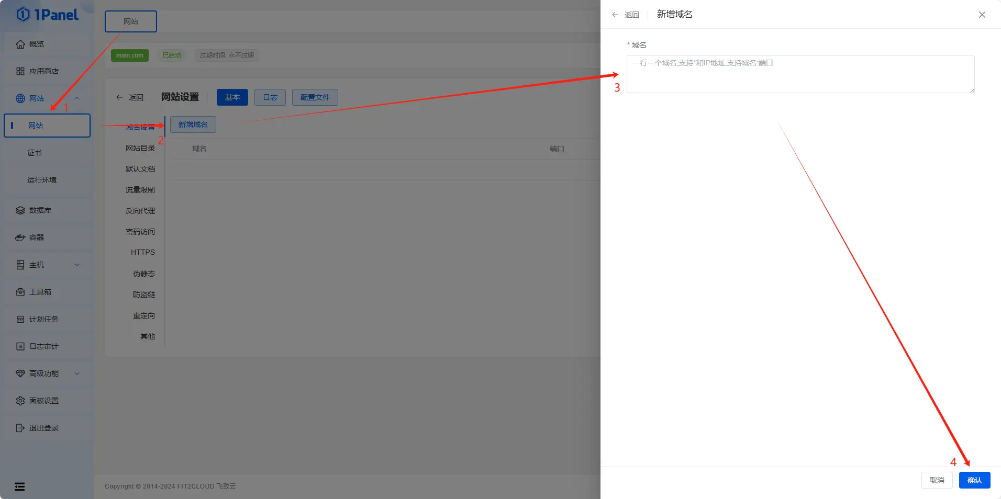Click 确认 to confirm domain
1001x499 pixels.
(975, 480)
